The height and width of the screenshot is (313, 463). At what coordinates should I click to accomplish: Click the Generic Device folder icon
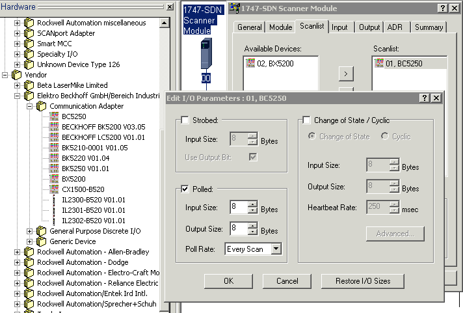[x=42, y=241]
